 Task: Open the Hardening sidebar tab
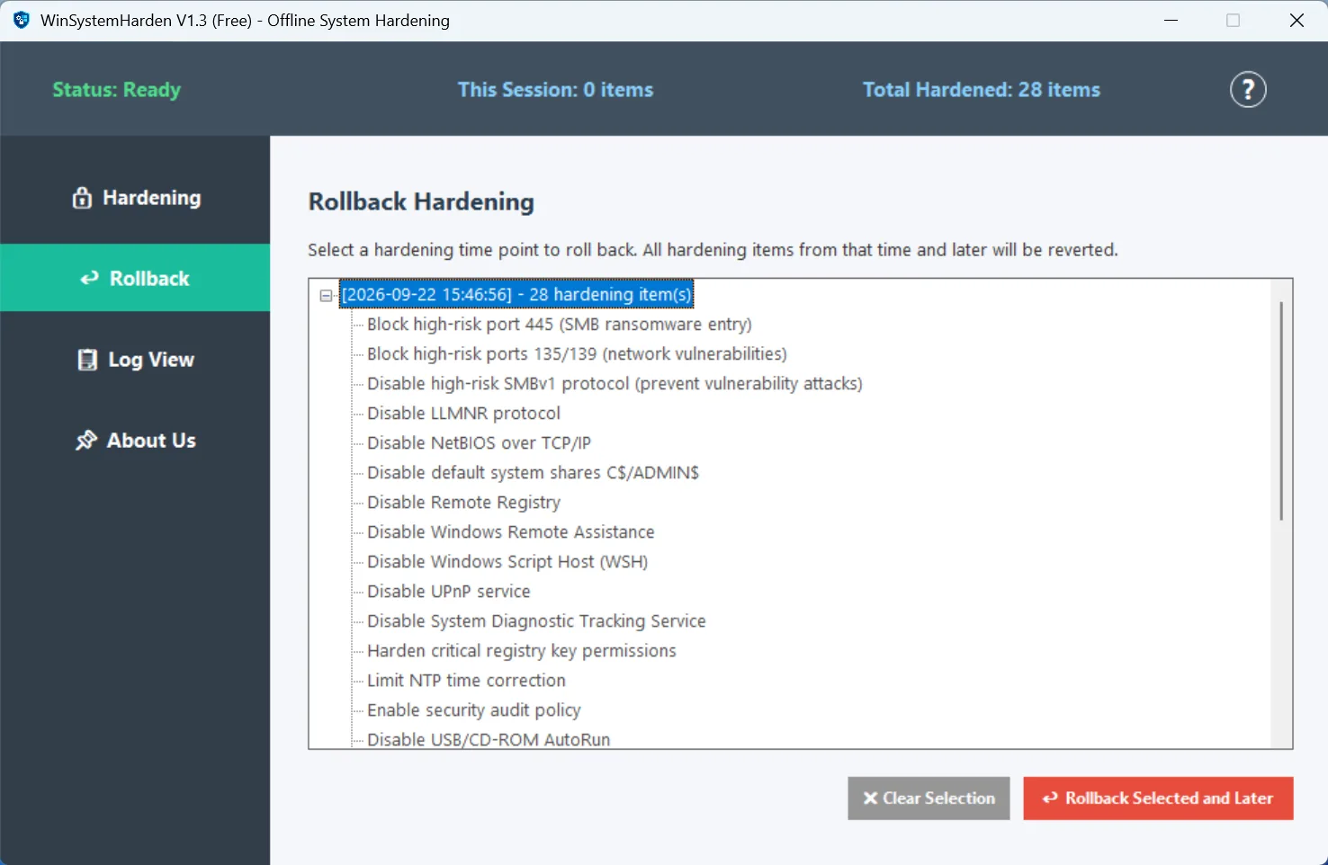(x=135, y=198)
